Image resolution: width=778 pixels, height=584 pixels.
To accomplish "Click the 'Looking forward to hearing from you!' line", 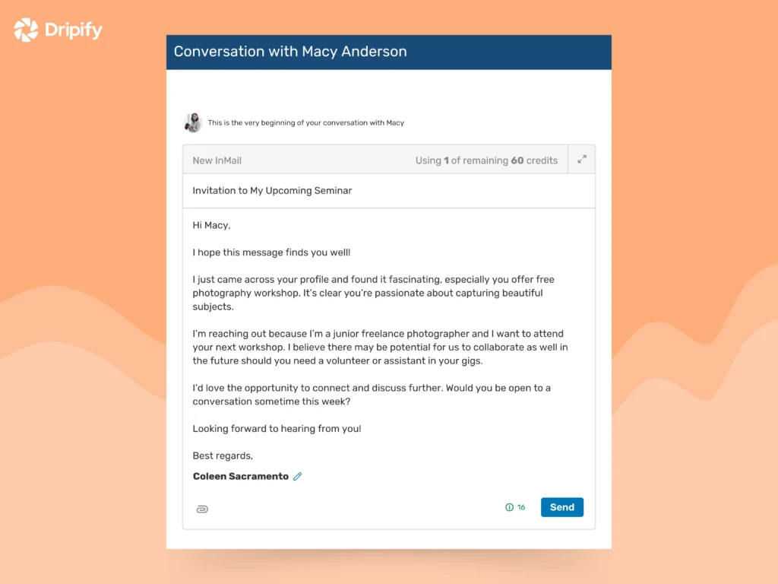I will [x=277, y=428].
